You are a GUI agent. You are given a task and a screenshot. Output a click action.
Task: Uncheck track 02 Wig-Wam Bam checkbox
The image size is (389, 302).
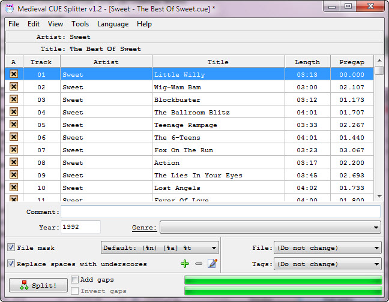14,87
